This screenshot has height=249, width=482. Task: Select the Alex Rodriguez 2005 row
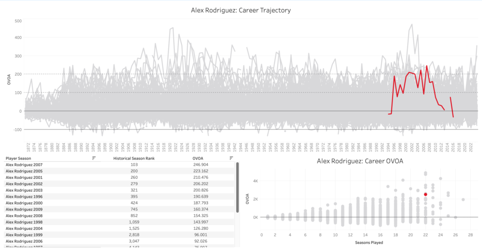pyautogui.click(x=119, y=171)
